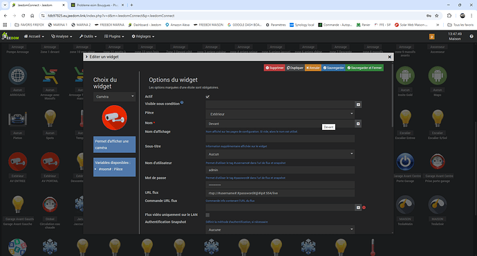Open the Escalier S/Sol bulb widget

(438, 118)
